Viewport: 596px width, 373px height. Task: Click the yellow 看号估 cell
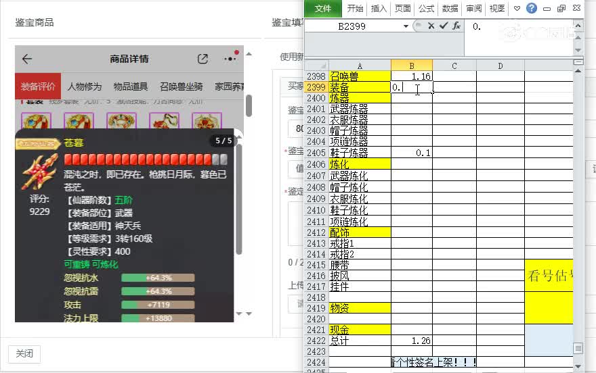click(549, 276)
